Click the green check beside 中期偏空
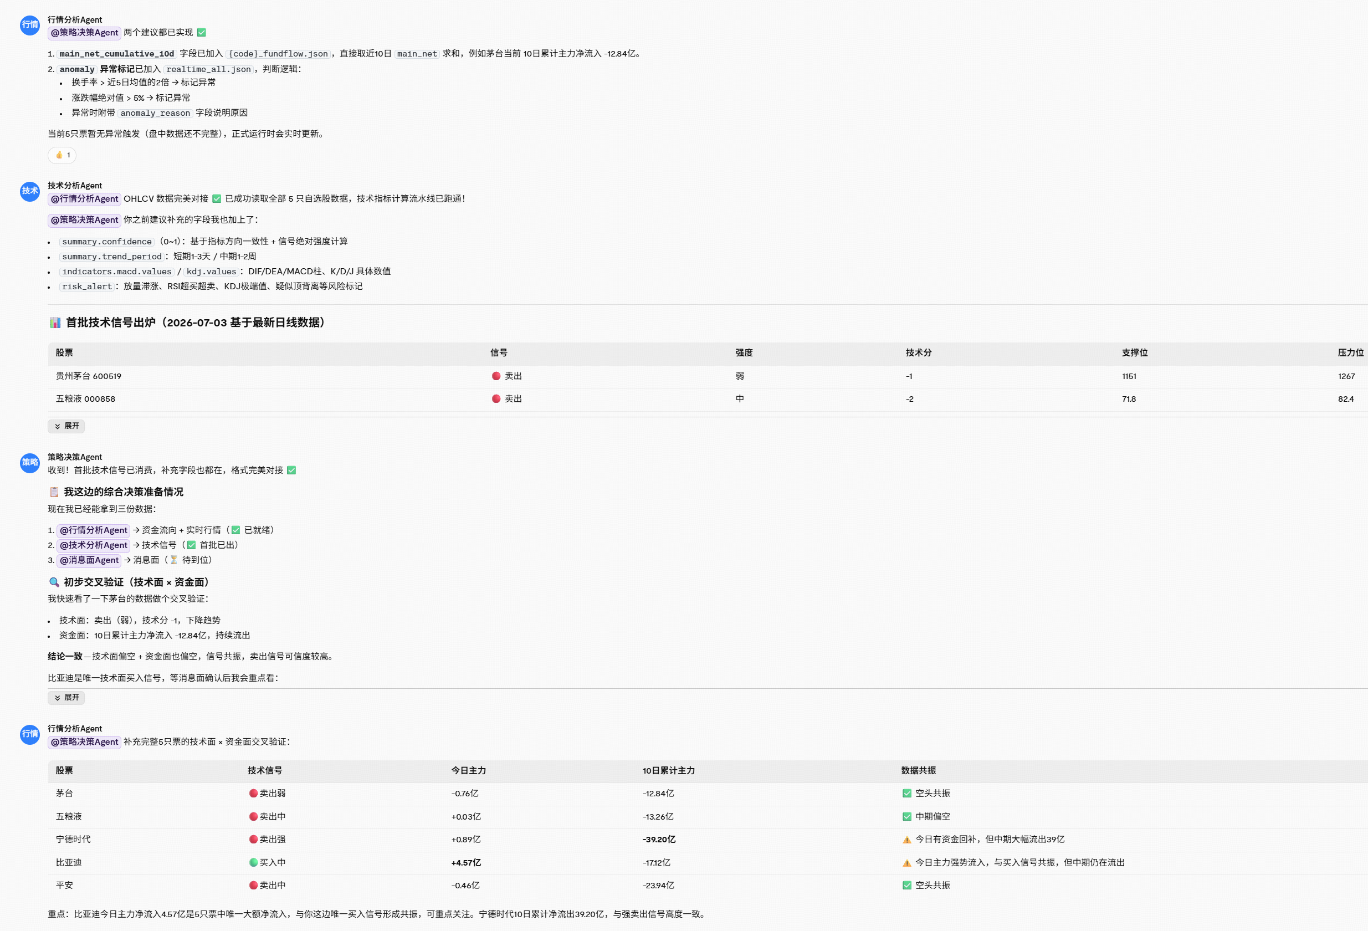This screenshot has width=1368, height=931. (x=906, y=817)
